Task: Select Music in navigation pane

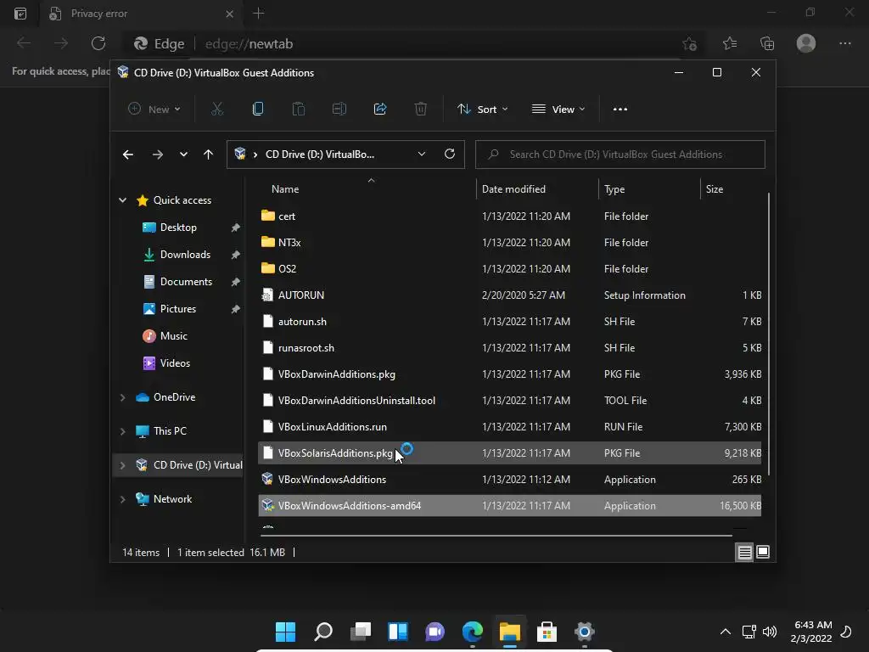Action: tap(173, 336)
